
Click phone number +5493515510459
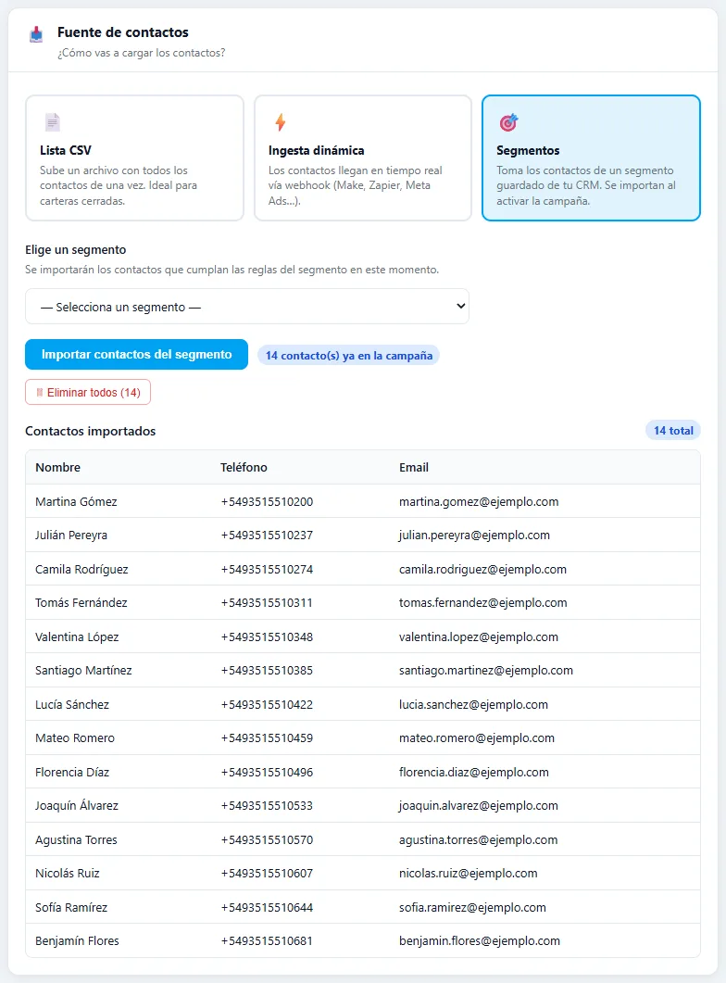[x=267, y=738]
